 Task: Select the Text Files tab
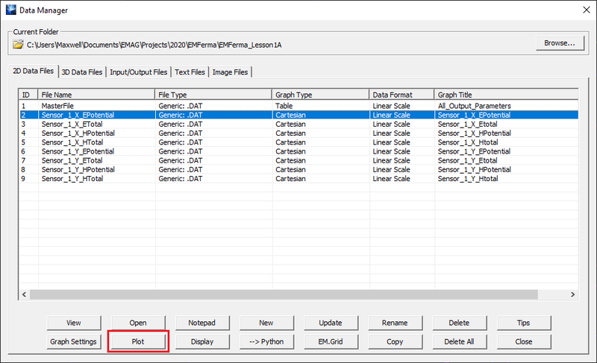[x=190, y=72]
